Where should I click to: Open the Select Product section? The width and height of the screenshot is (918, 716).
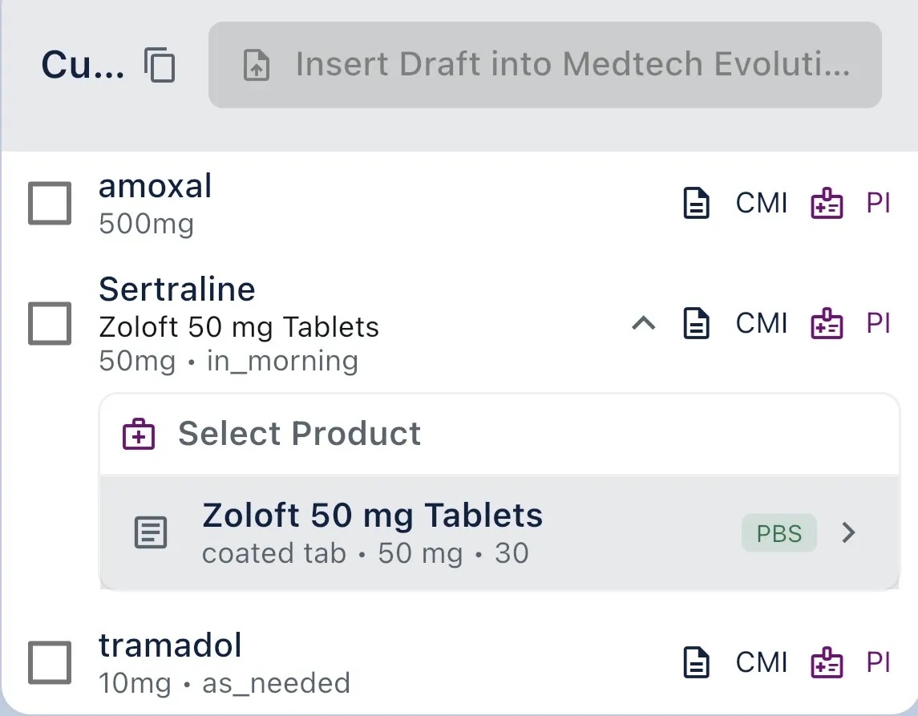tap(300, 433)
